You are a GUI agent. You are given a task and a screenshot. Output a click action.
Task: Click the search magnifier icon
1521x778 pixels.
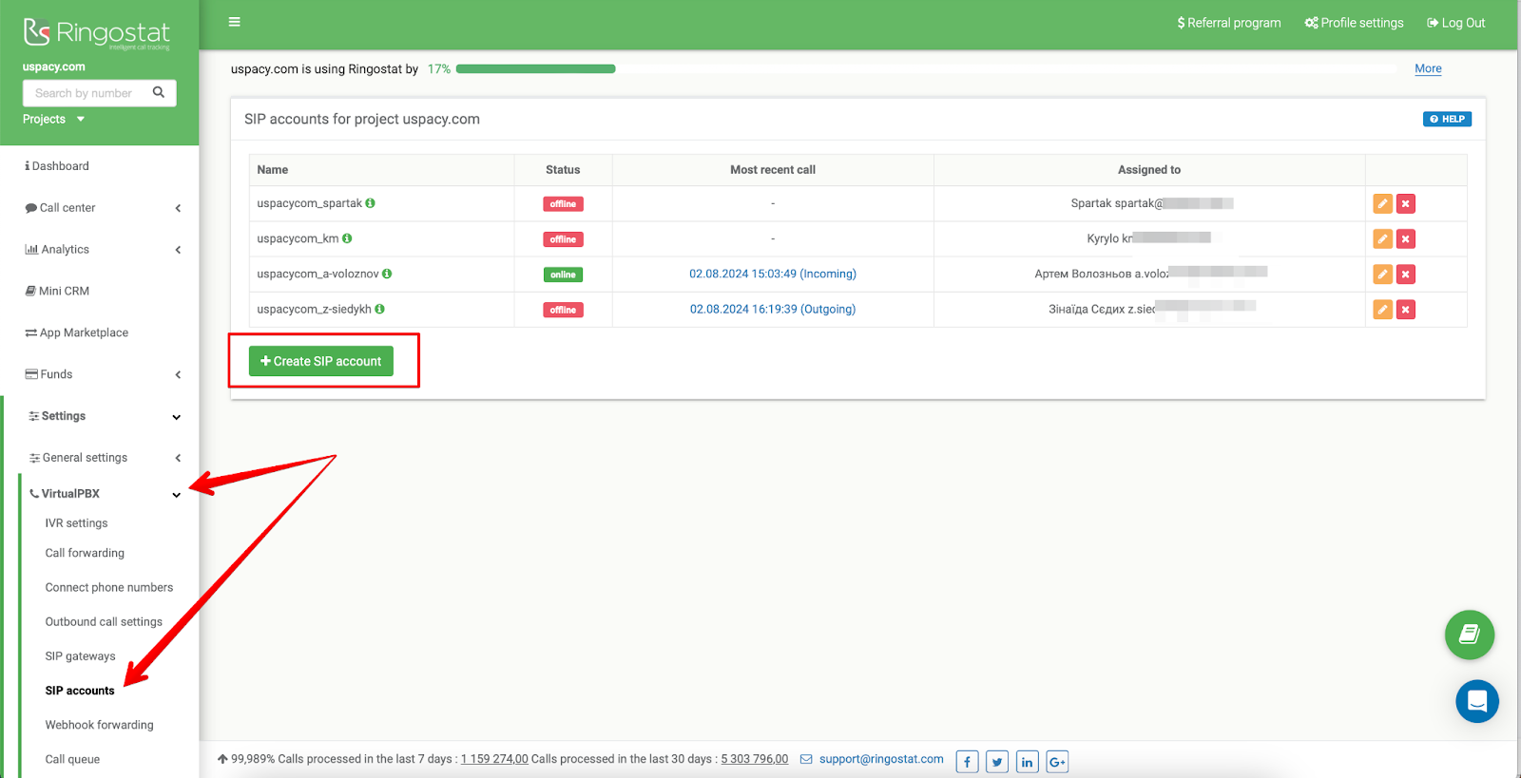tap(159, 92)
